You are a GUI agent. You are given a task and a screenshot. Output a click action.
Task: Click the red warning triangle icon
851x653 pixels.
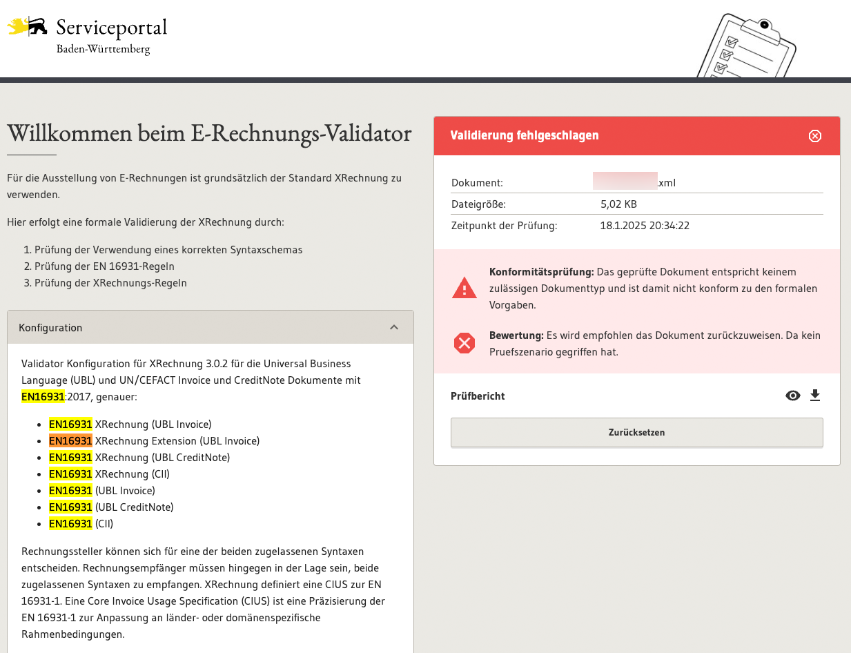464,288
